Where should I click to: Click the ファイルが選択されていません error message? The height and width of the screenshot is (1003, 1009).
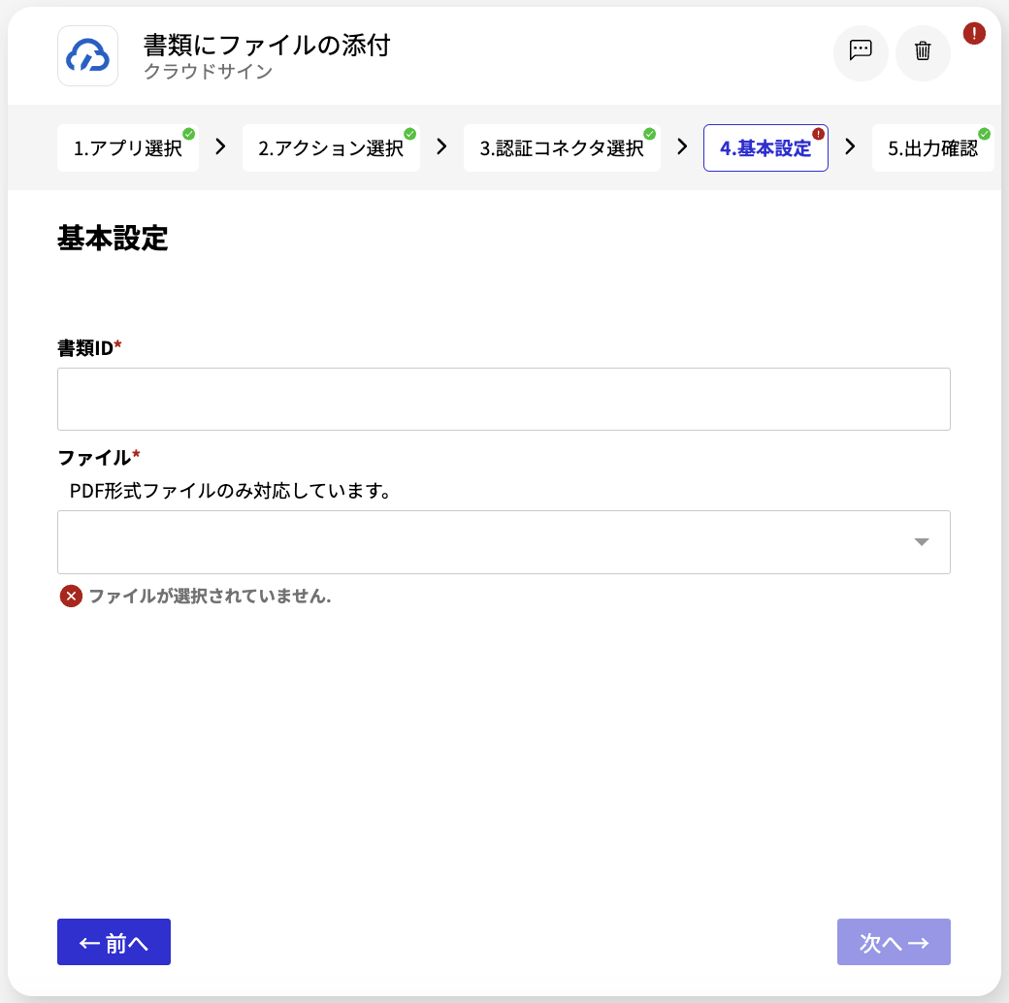[x=210, y=597]
